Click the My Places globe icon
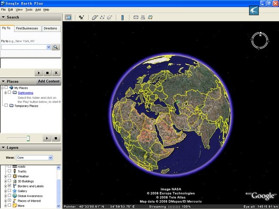The width and height of the screenshot is (279, 209). point(11,88)
